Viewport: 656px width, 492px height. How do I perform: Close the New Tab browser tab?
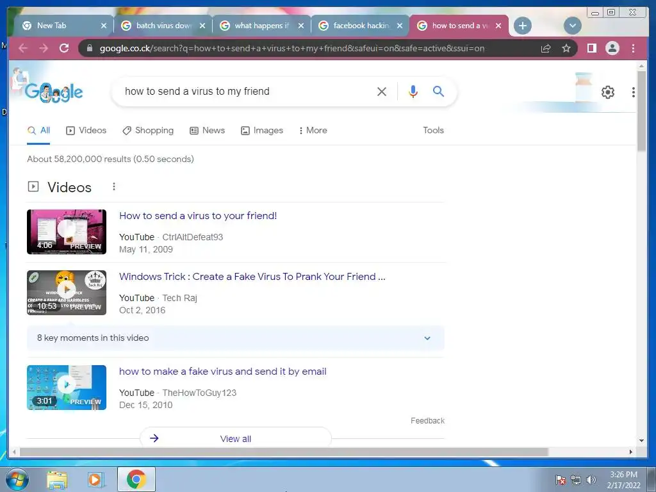[104, 26]
